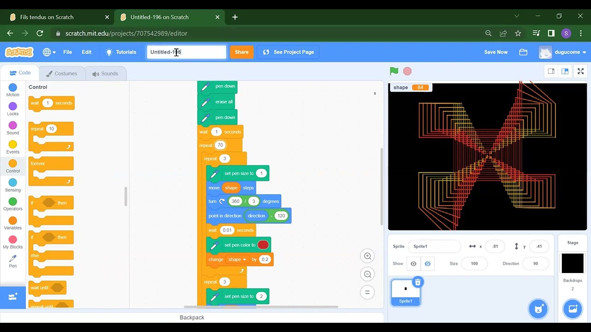This screenshot has height=332, width=591.
Task: Open the Tutorials menu
Action: [x=121, y=52]
